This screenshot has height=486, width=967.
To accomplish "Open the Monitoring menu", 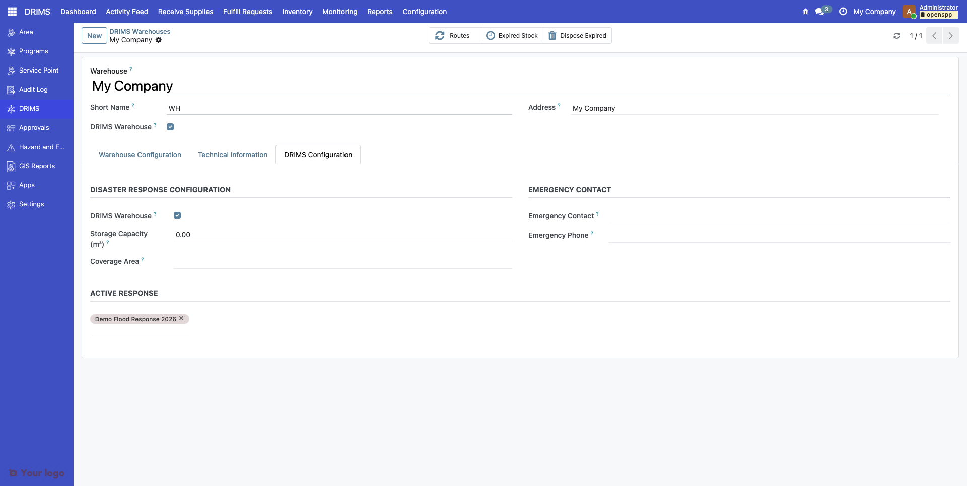I will pos(340,12).
